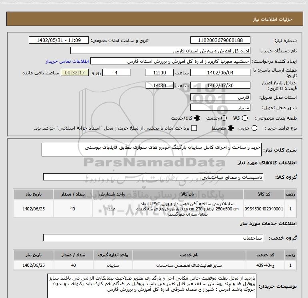The width and height of the screenshot is (308, 298).
Task: Click the نام کالا column header
Action: click(188, 194)
